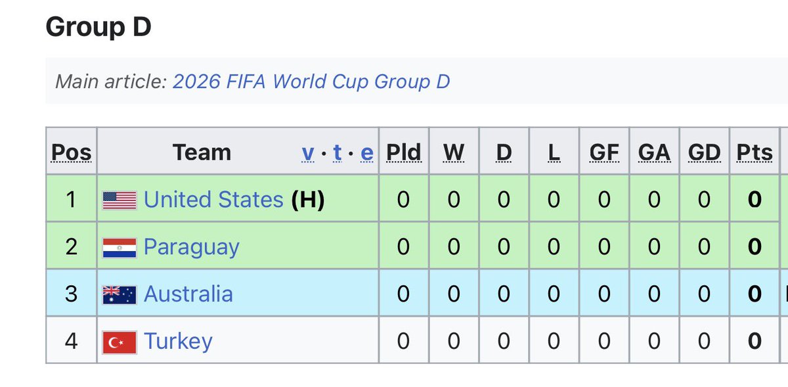Click the 'v' view template link

(x=308, y=152)
